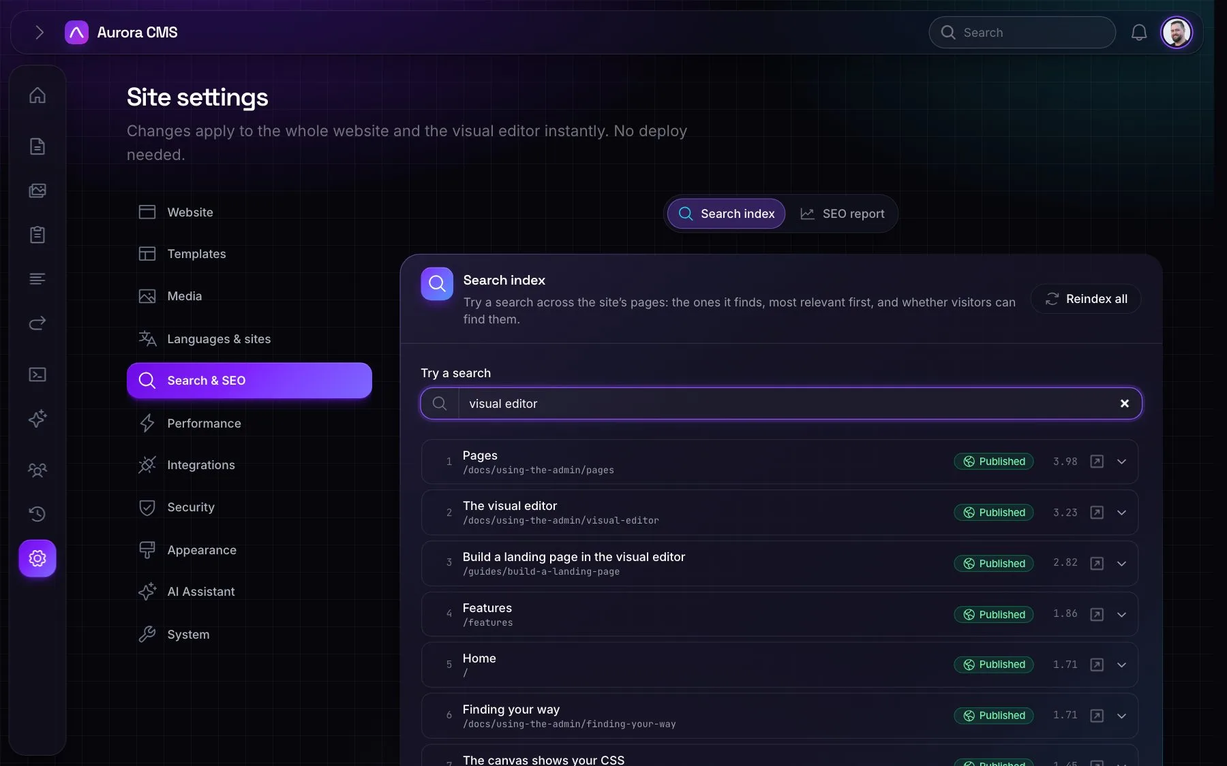Screen dimensions: 1227x766
Task: Go to Languages & sites settings
Action: [249, 339]
